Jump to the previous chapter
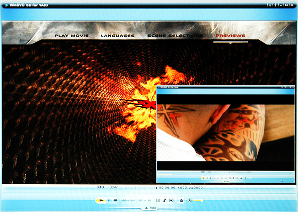 (140, 200)
